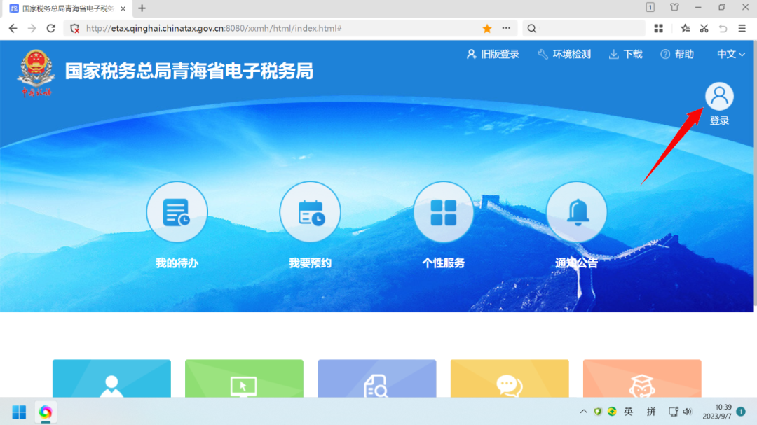Click the yellow tile with chat bubbles icon

pyautogui.click(x=510, y=379)
